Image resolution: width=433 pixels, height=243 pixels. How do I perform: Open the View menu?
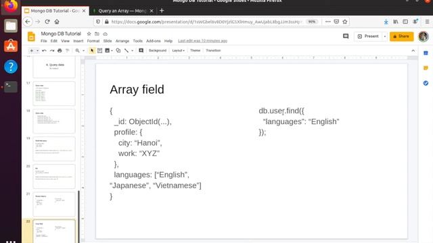point(65,40)
